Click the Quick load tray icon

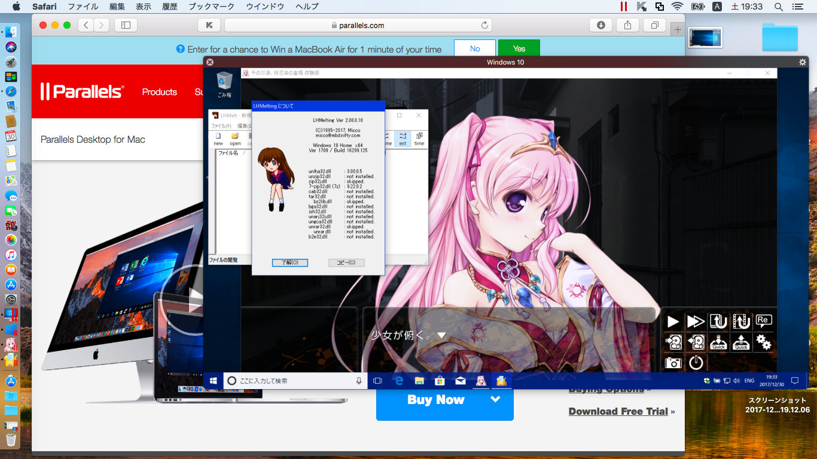(x=742, y=342)
